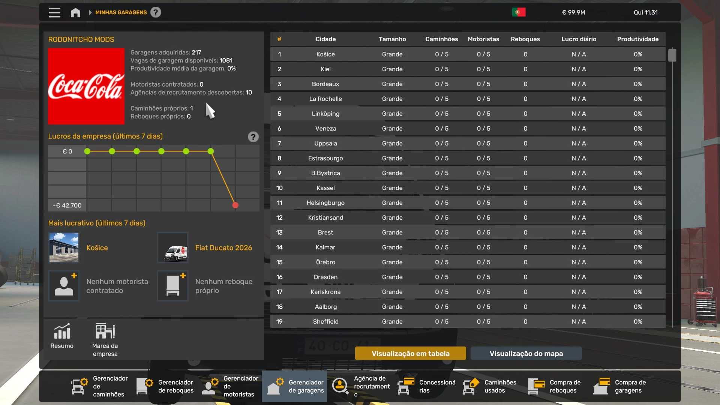Viewport: 720px width, 405px height.
Task: Click the hire driver placeholder icon
Action: [64, 286]
